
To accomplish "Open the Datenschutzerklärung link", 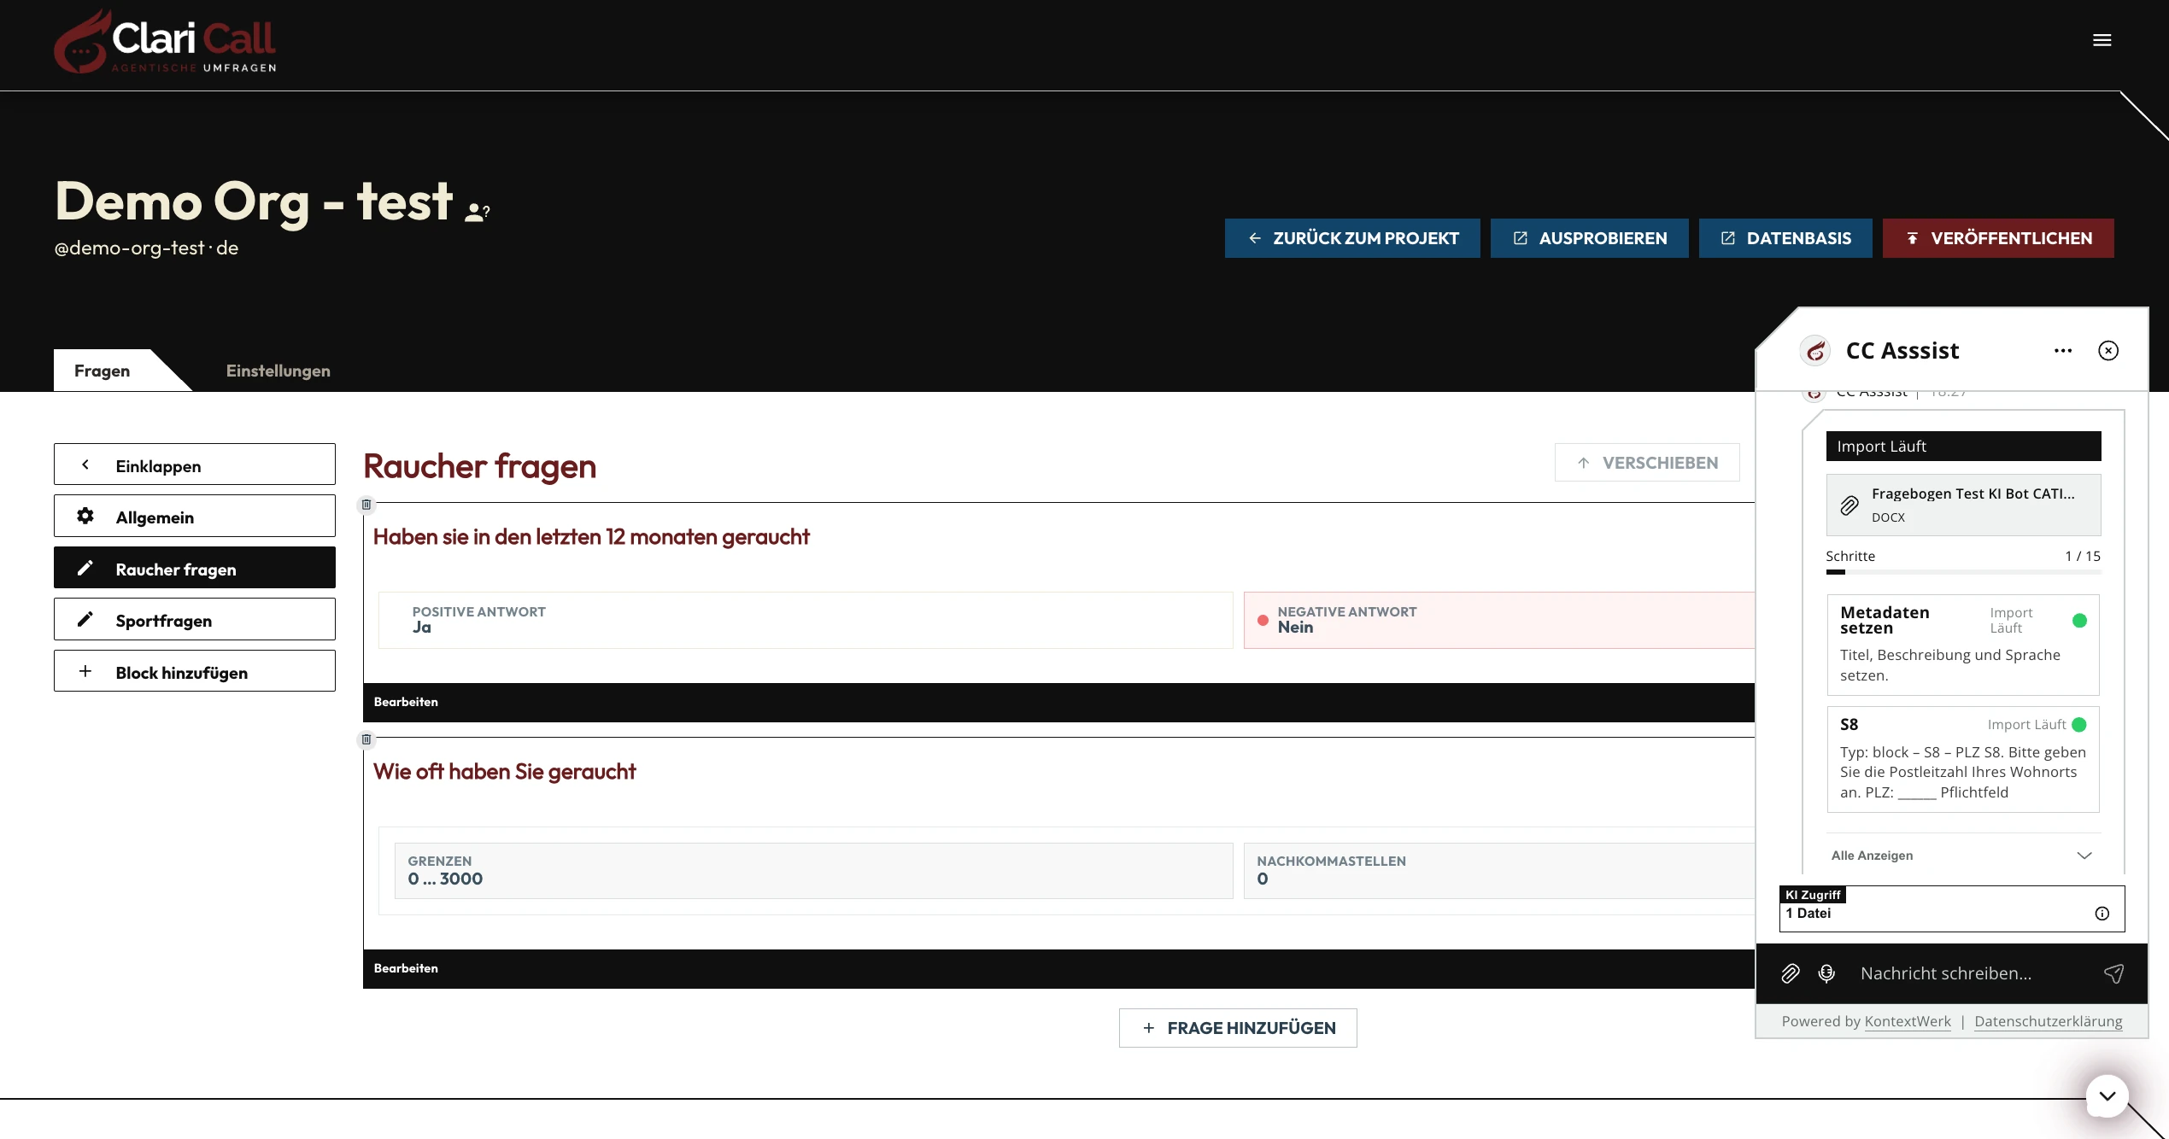I will pos(2048,1021).
